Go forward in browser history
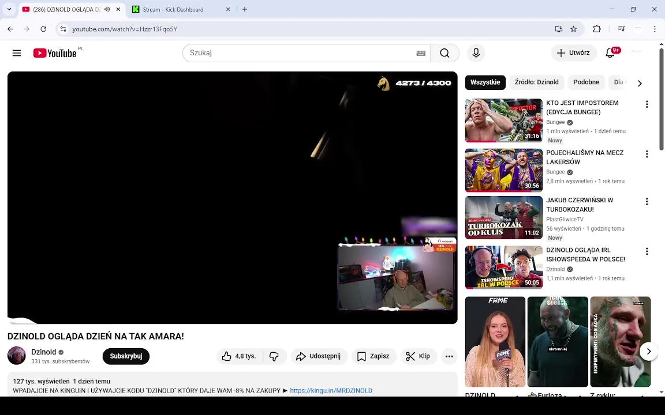Screen dimensions: 665x415 pyautogui.click(x=27, y=29)
